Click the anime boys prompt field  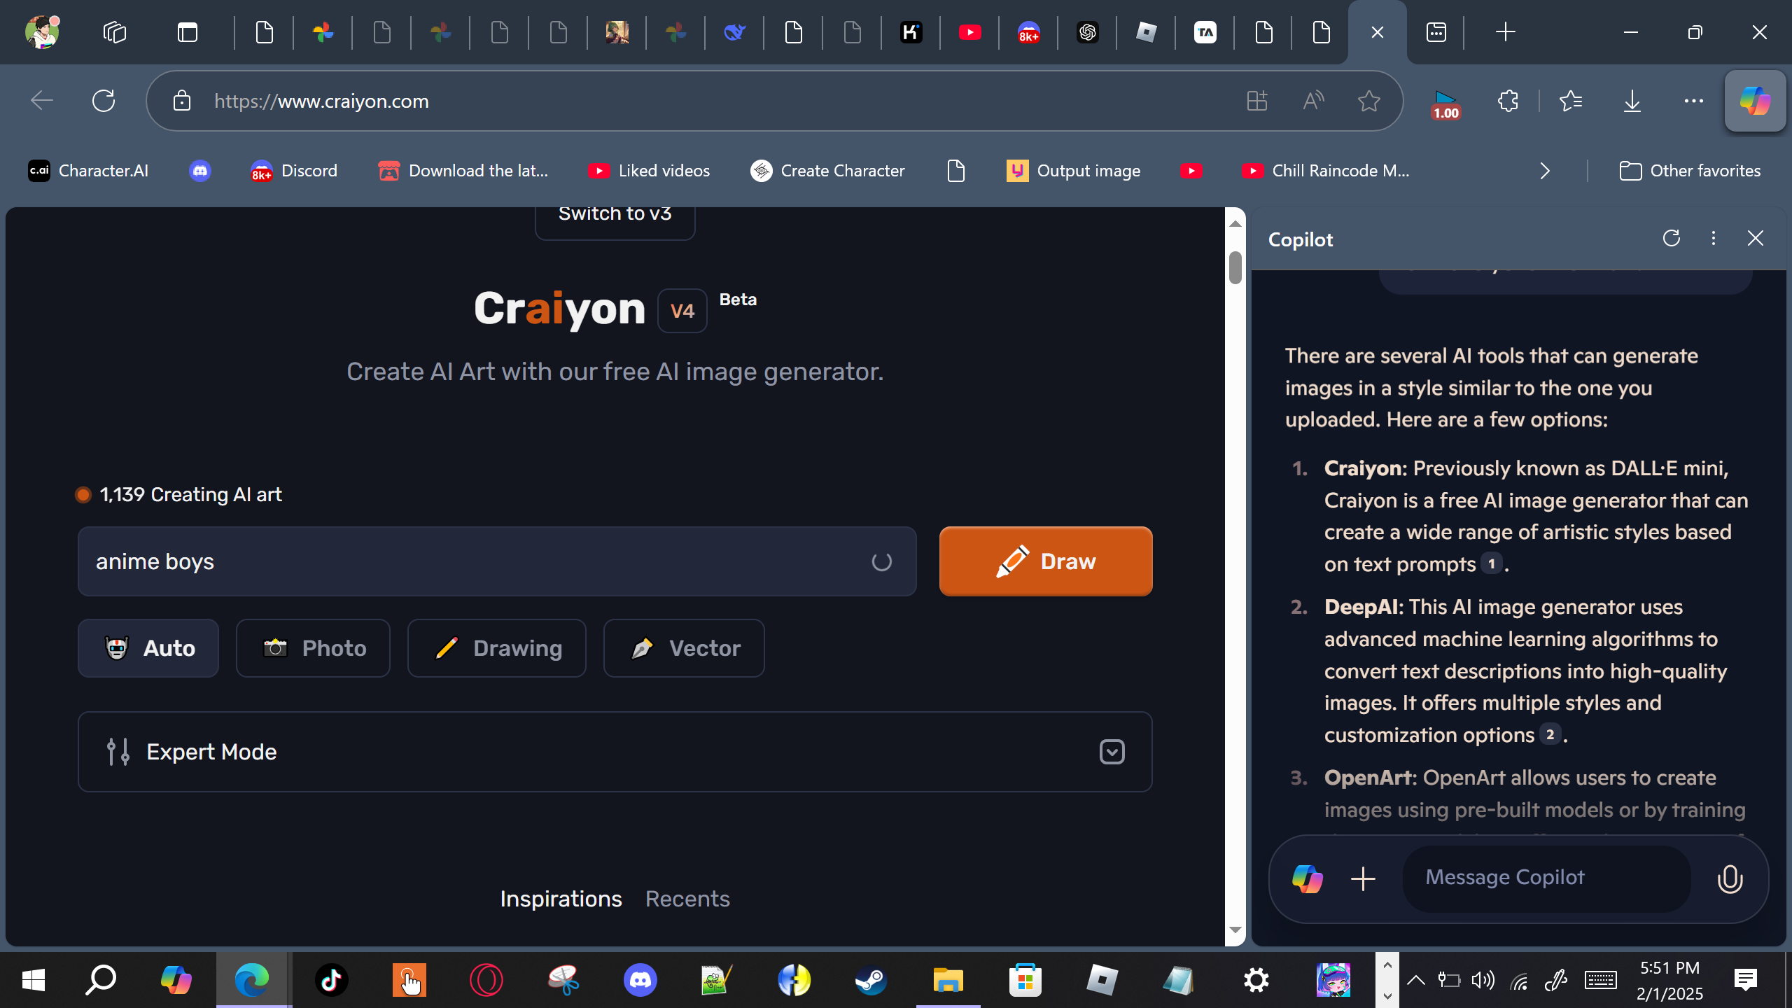point(476,561)
